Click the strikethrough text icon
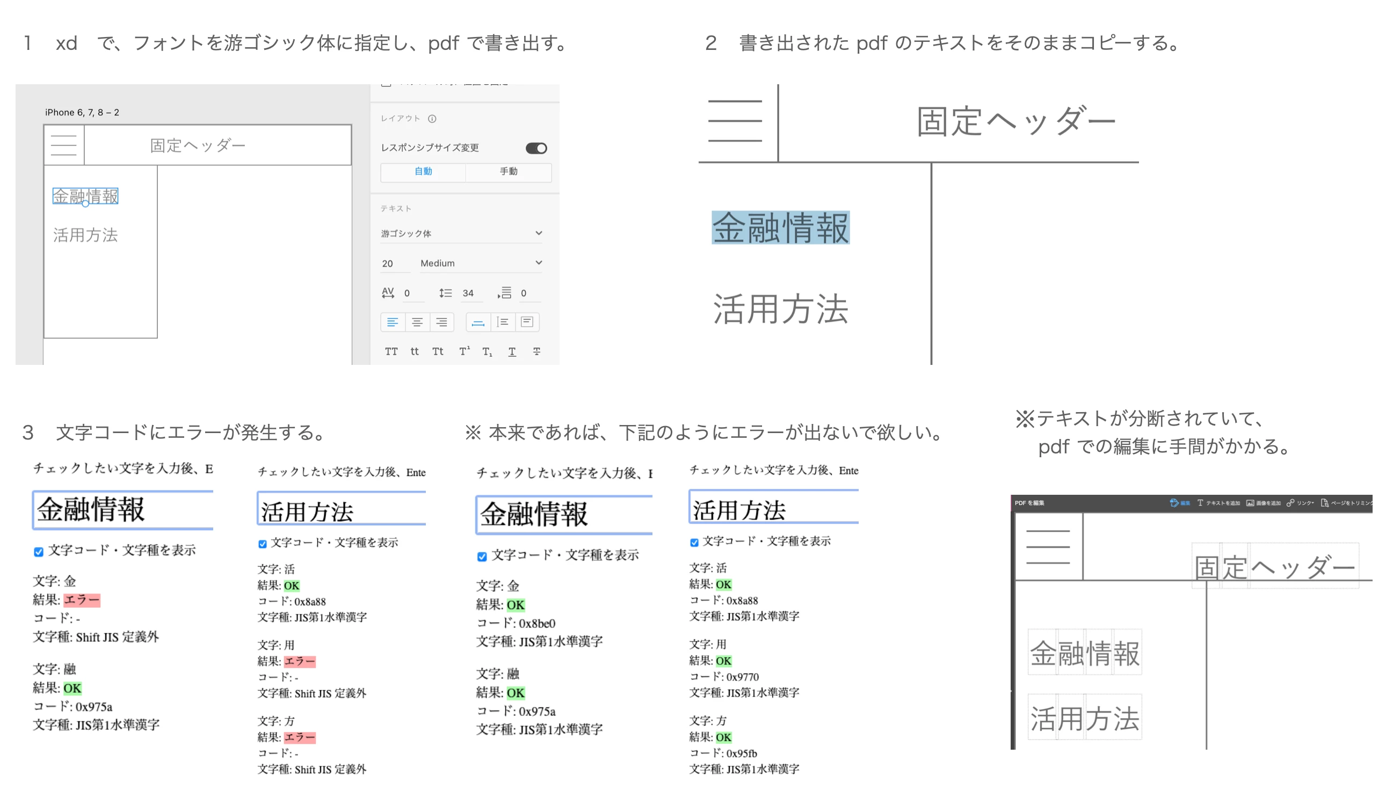 point(536,351)
